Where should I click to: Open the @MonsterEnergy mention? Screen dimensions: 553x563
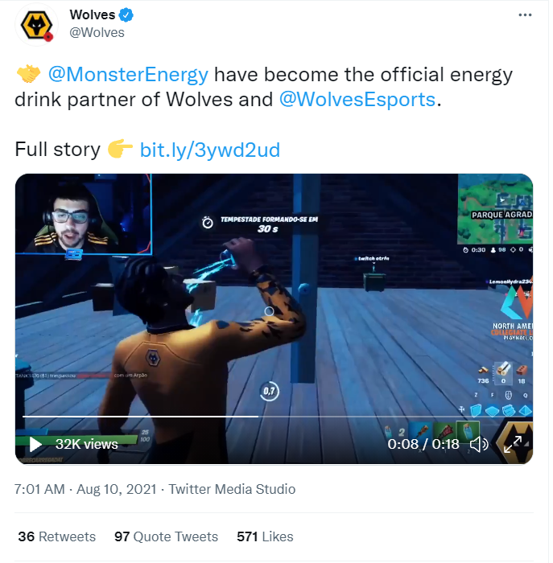click(129, 75)
